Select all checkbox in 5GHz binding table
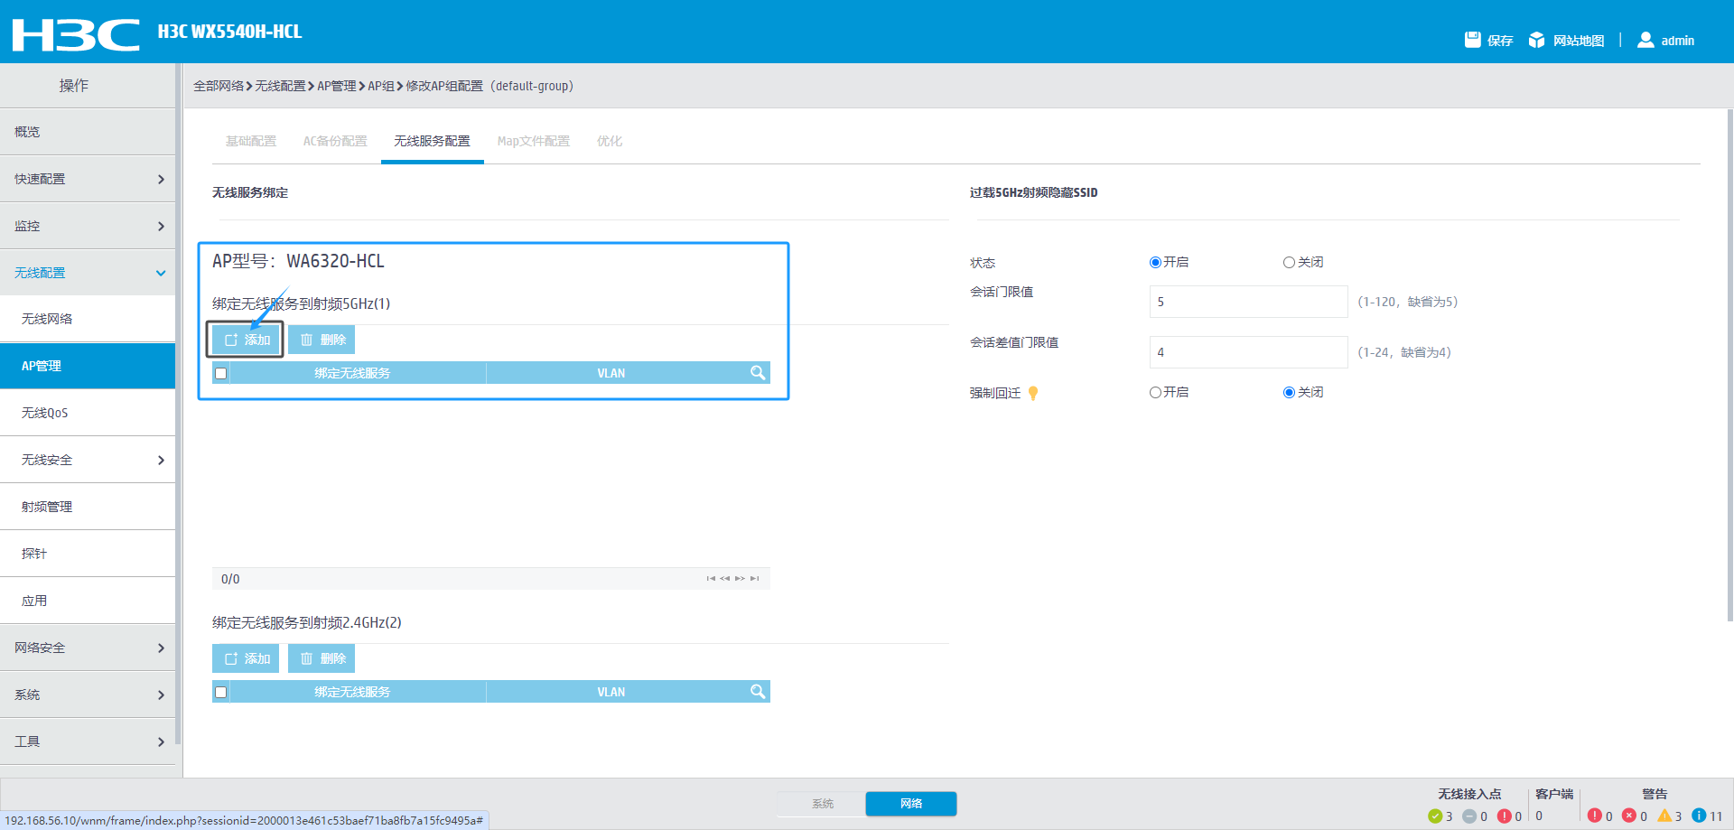The width and height of the screenshot is (1734, 830). 221,373
